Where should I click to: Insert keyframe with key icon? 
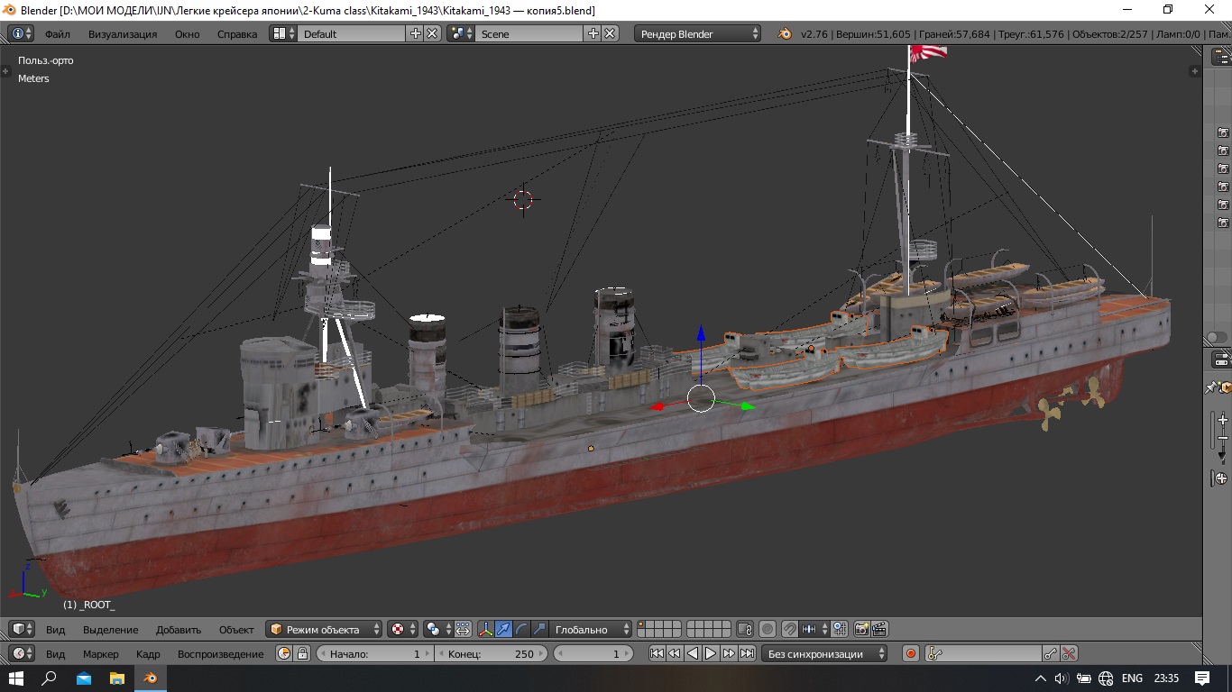1051,653
